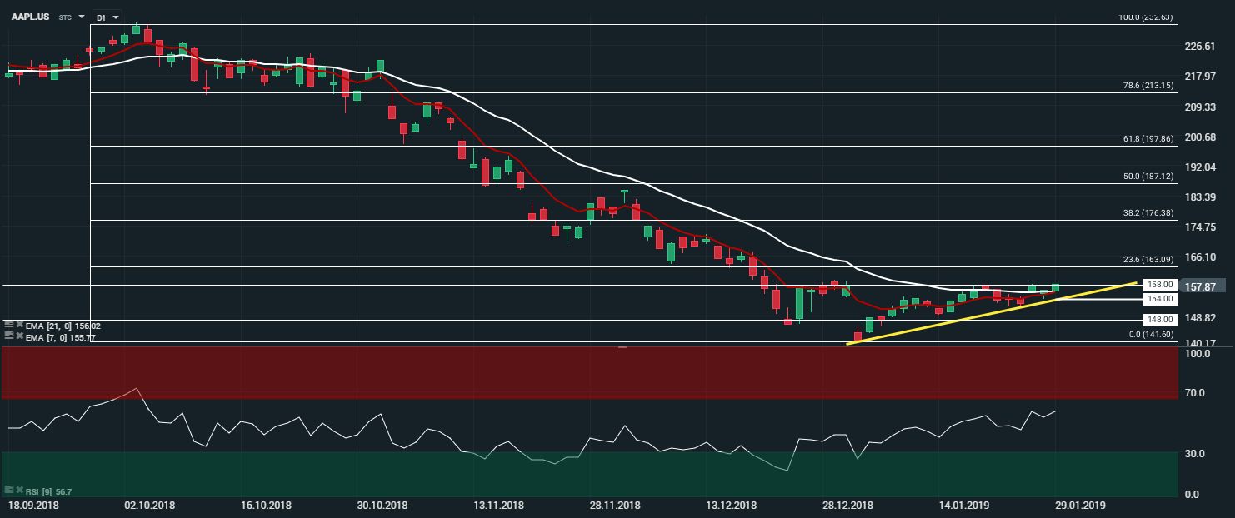Click the 140.17 price axis value
This screenshot has height=518, width=1235.
click(x=1200, y=343)
